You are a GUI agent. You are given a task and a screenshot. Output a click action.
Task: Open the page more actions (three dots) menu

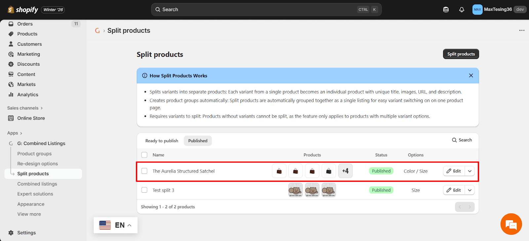tap(522, 30)
